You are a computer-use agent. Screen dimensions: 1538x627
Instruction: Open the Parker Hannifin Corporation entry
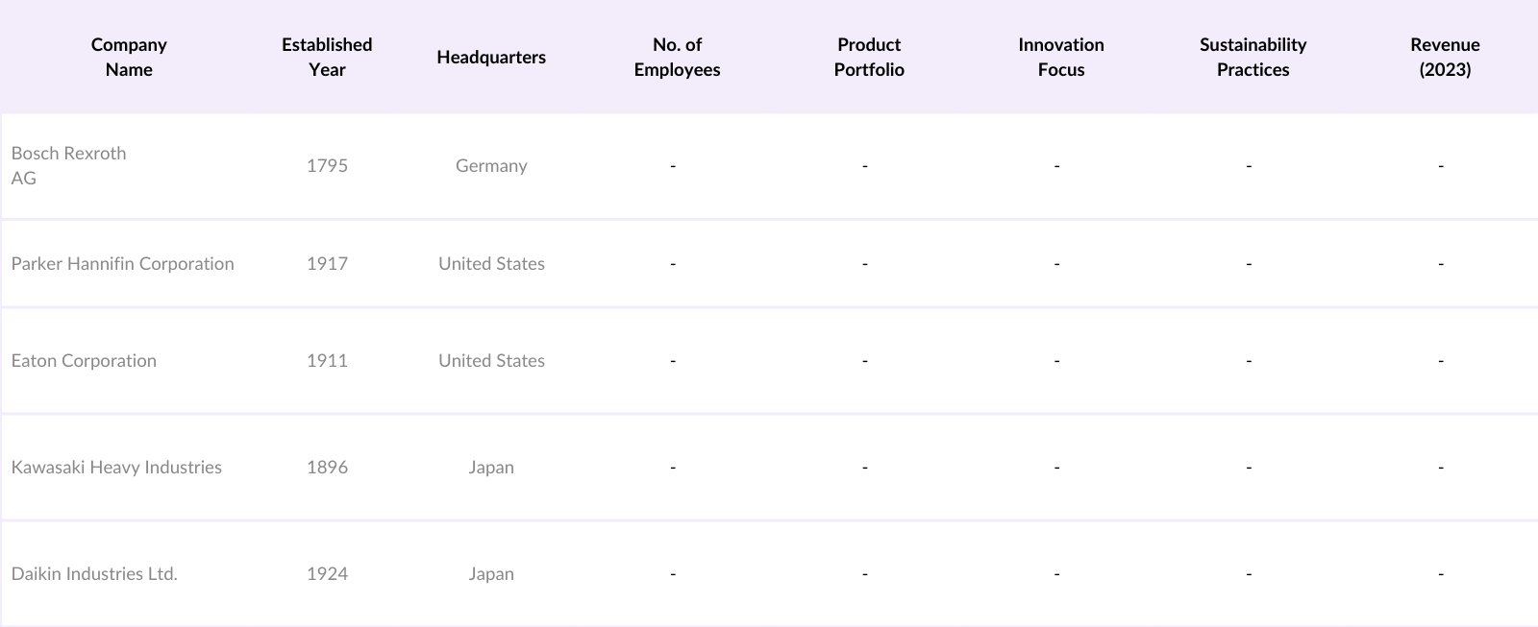[x=122, y=264]
